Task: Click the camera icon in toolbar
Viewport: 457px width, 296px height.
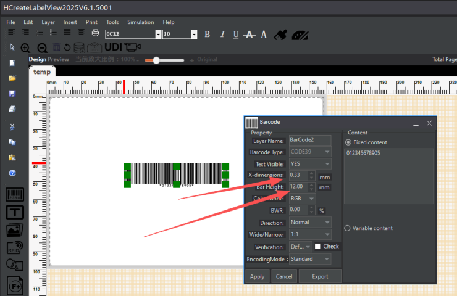Action: pyautogui.click(x=133, y=47)
